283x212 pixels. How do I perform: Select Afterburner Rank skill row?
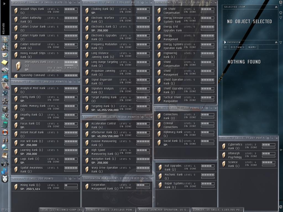[117, 134]
